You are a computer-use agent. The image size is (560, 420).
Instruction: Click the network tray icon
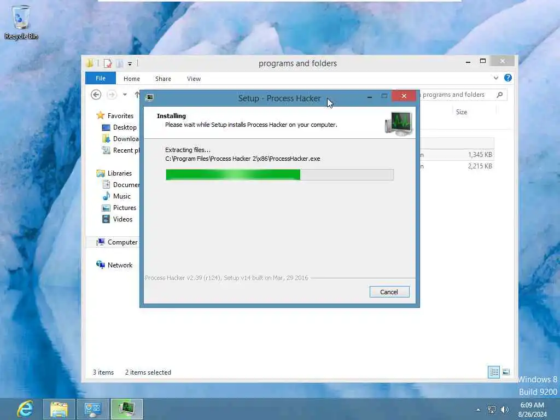click(x=492, y=410)
